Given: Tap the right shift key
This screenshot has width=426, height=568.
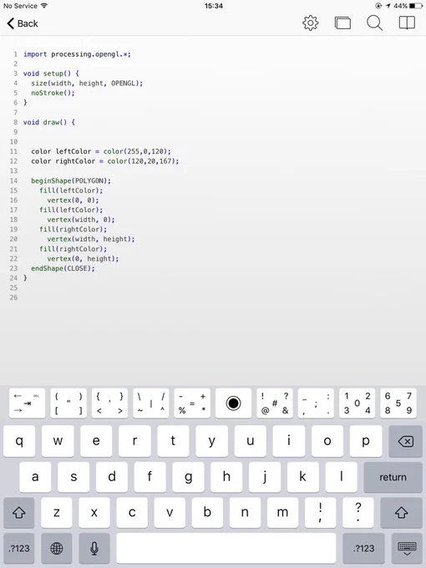Looking at the screenshot, I should 402,513.
